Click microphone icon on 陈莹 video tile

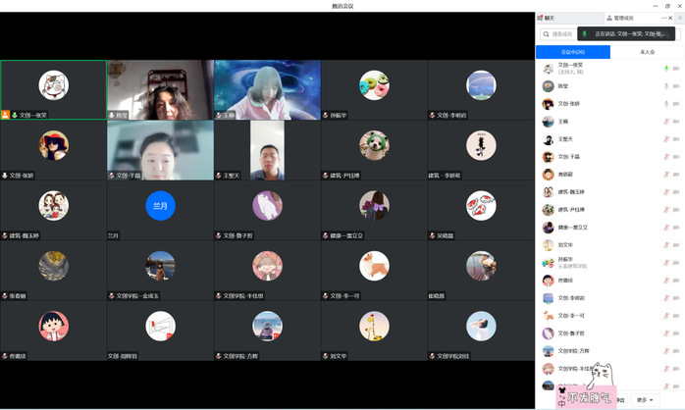(112, 115)
